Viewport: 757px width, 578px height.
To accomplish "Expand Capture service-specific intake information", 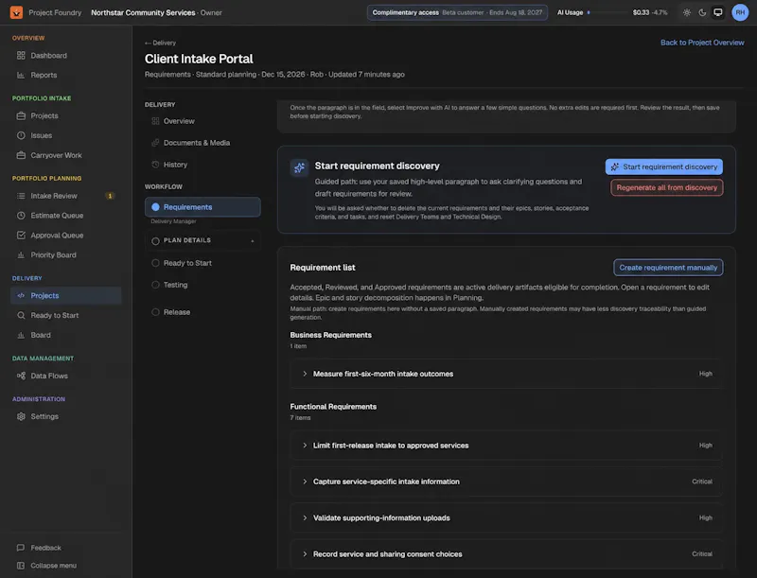I will [x=506, y=482].
